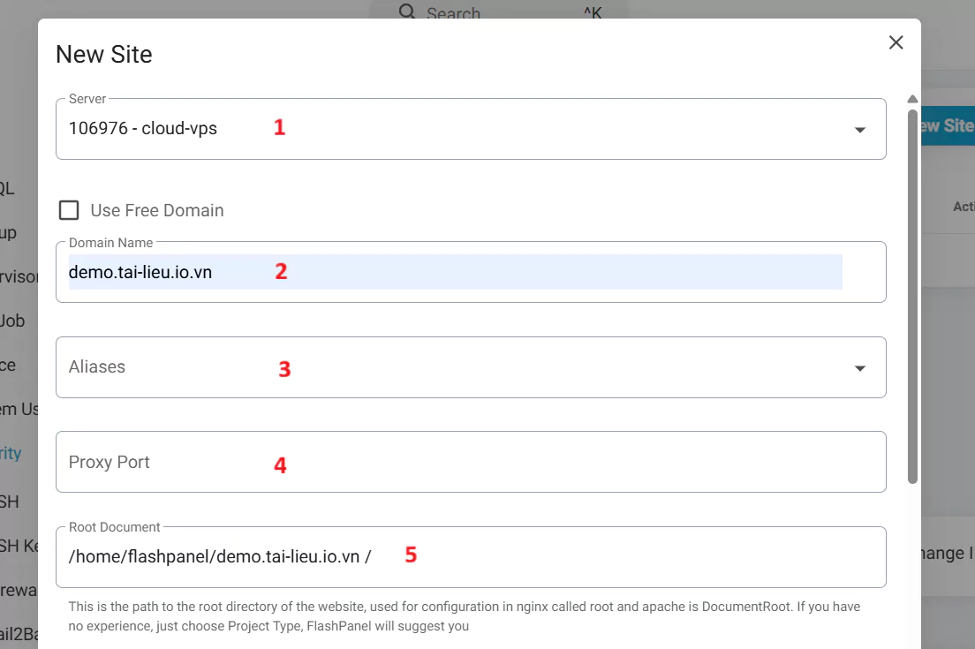
Task: Open the Fail2Ban sidebar item
Action: click(x=18, y=635)
